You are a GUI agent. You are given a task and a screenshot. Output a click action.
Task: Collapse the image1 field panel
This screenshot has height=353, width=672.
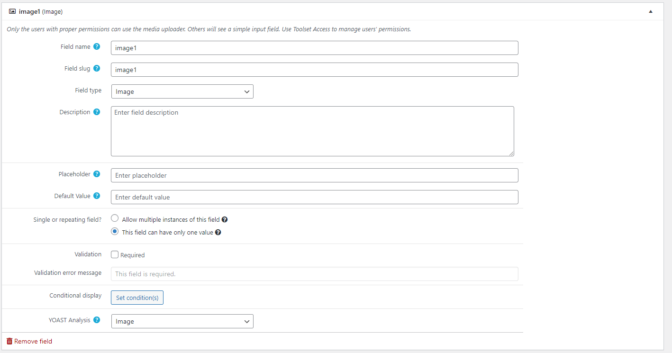(x=651, y=11)
